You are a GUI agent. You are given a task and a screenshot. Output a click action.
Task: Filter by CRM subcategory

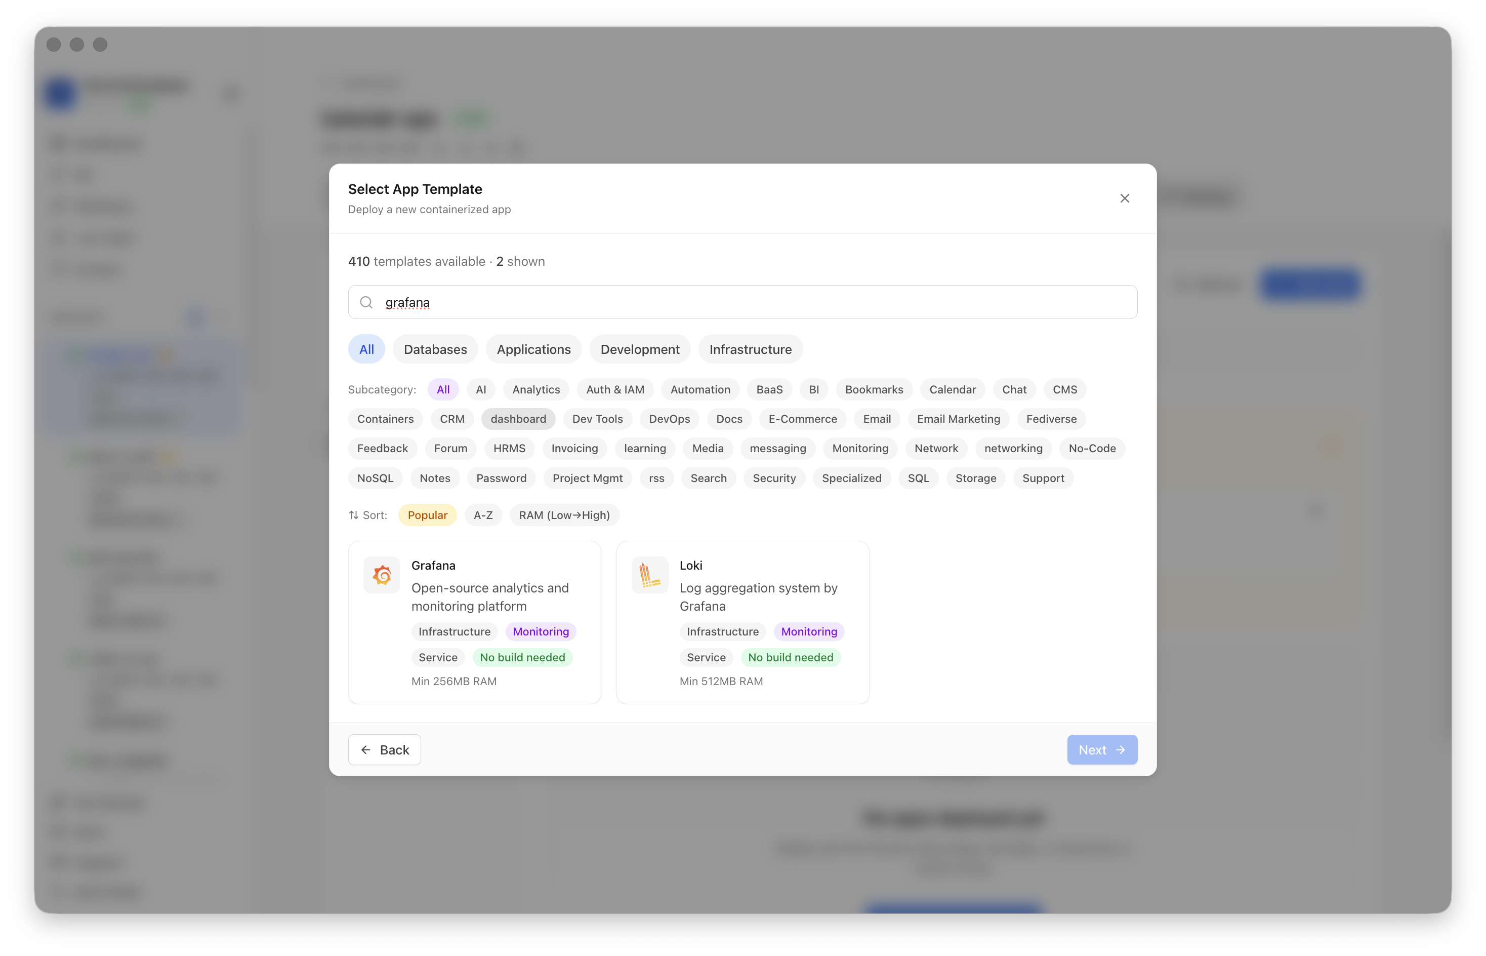coord(451,418)
